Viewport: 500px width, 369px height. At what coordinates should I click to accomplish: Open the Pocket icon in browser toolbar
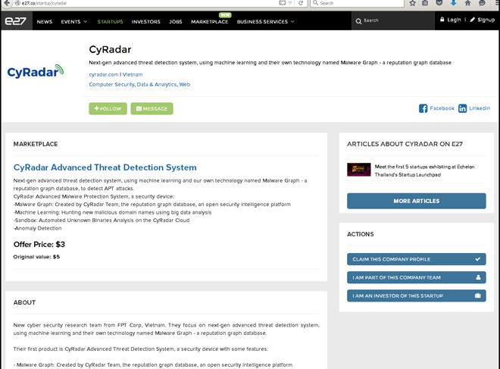[x=439, y=3]
